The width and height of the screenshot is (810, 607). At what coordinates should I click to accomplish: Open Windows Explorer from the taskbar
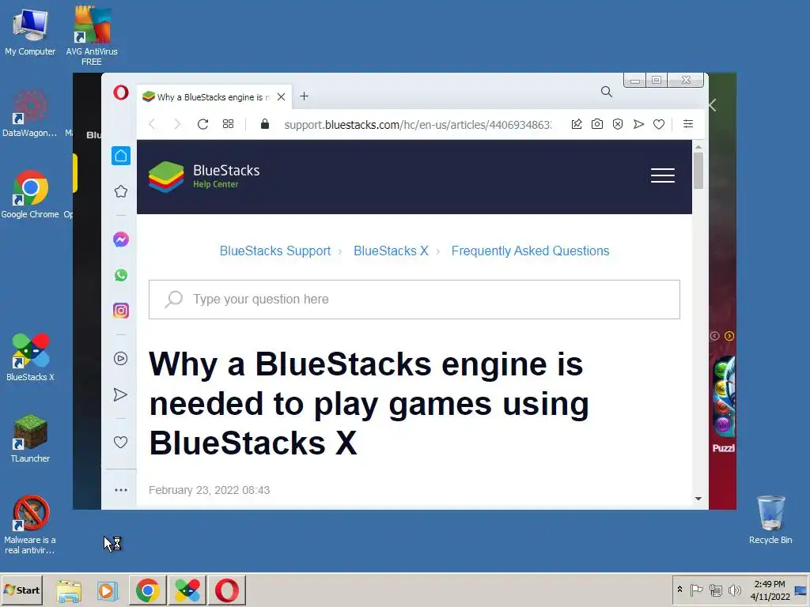[x=69, y=590]
